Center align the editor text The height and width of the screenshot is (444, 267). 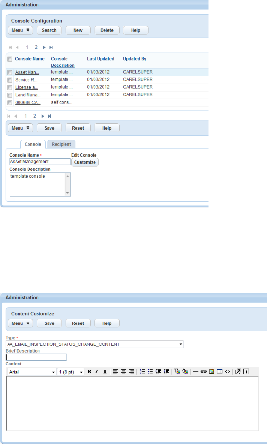(x=123, y=372)
